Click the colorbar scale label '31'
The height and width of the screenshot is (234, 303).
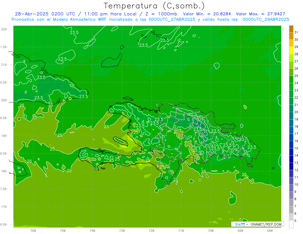[x=296, y=32]
